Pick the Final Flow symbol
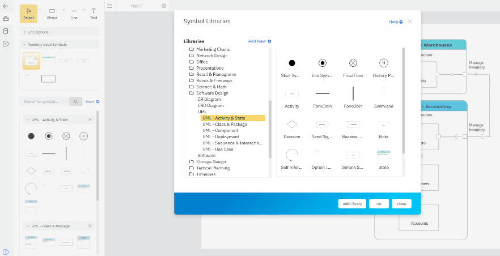The image size is (500, 256). click(353, 63)
